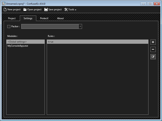162x121 pixels.
Task: Expand the Packer dropdown arrow
Action: tap(80, 26)
